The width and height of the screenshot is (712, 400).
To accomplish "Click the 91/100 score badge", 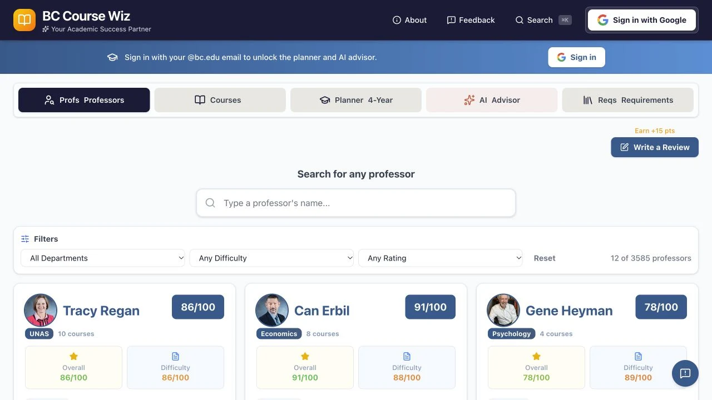I will coord(430,307).
